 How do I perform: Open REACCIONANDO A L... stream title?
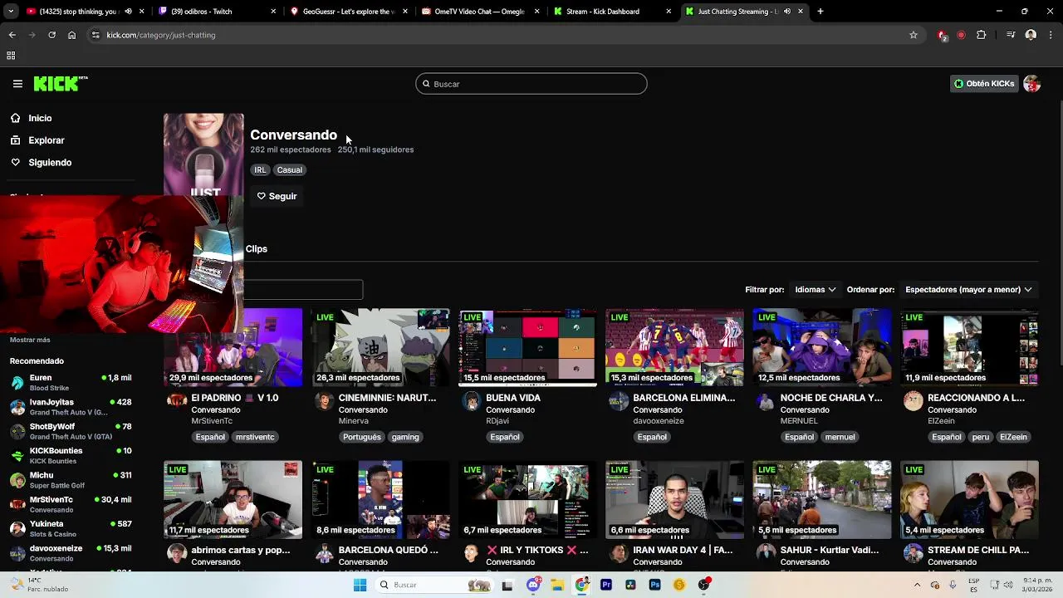(976, 398)
